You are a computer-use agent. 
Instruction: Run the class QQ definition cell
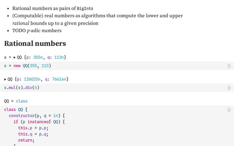coord(229,110)
